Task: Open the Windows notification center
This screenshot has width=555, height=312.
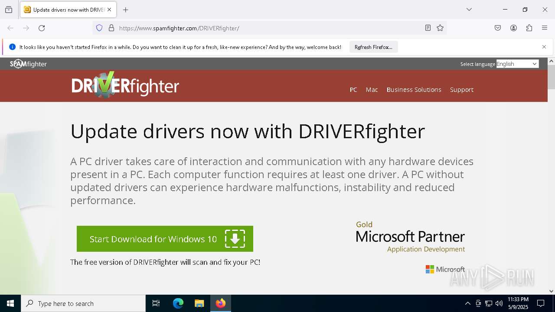Action: tap(541, 303)
